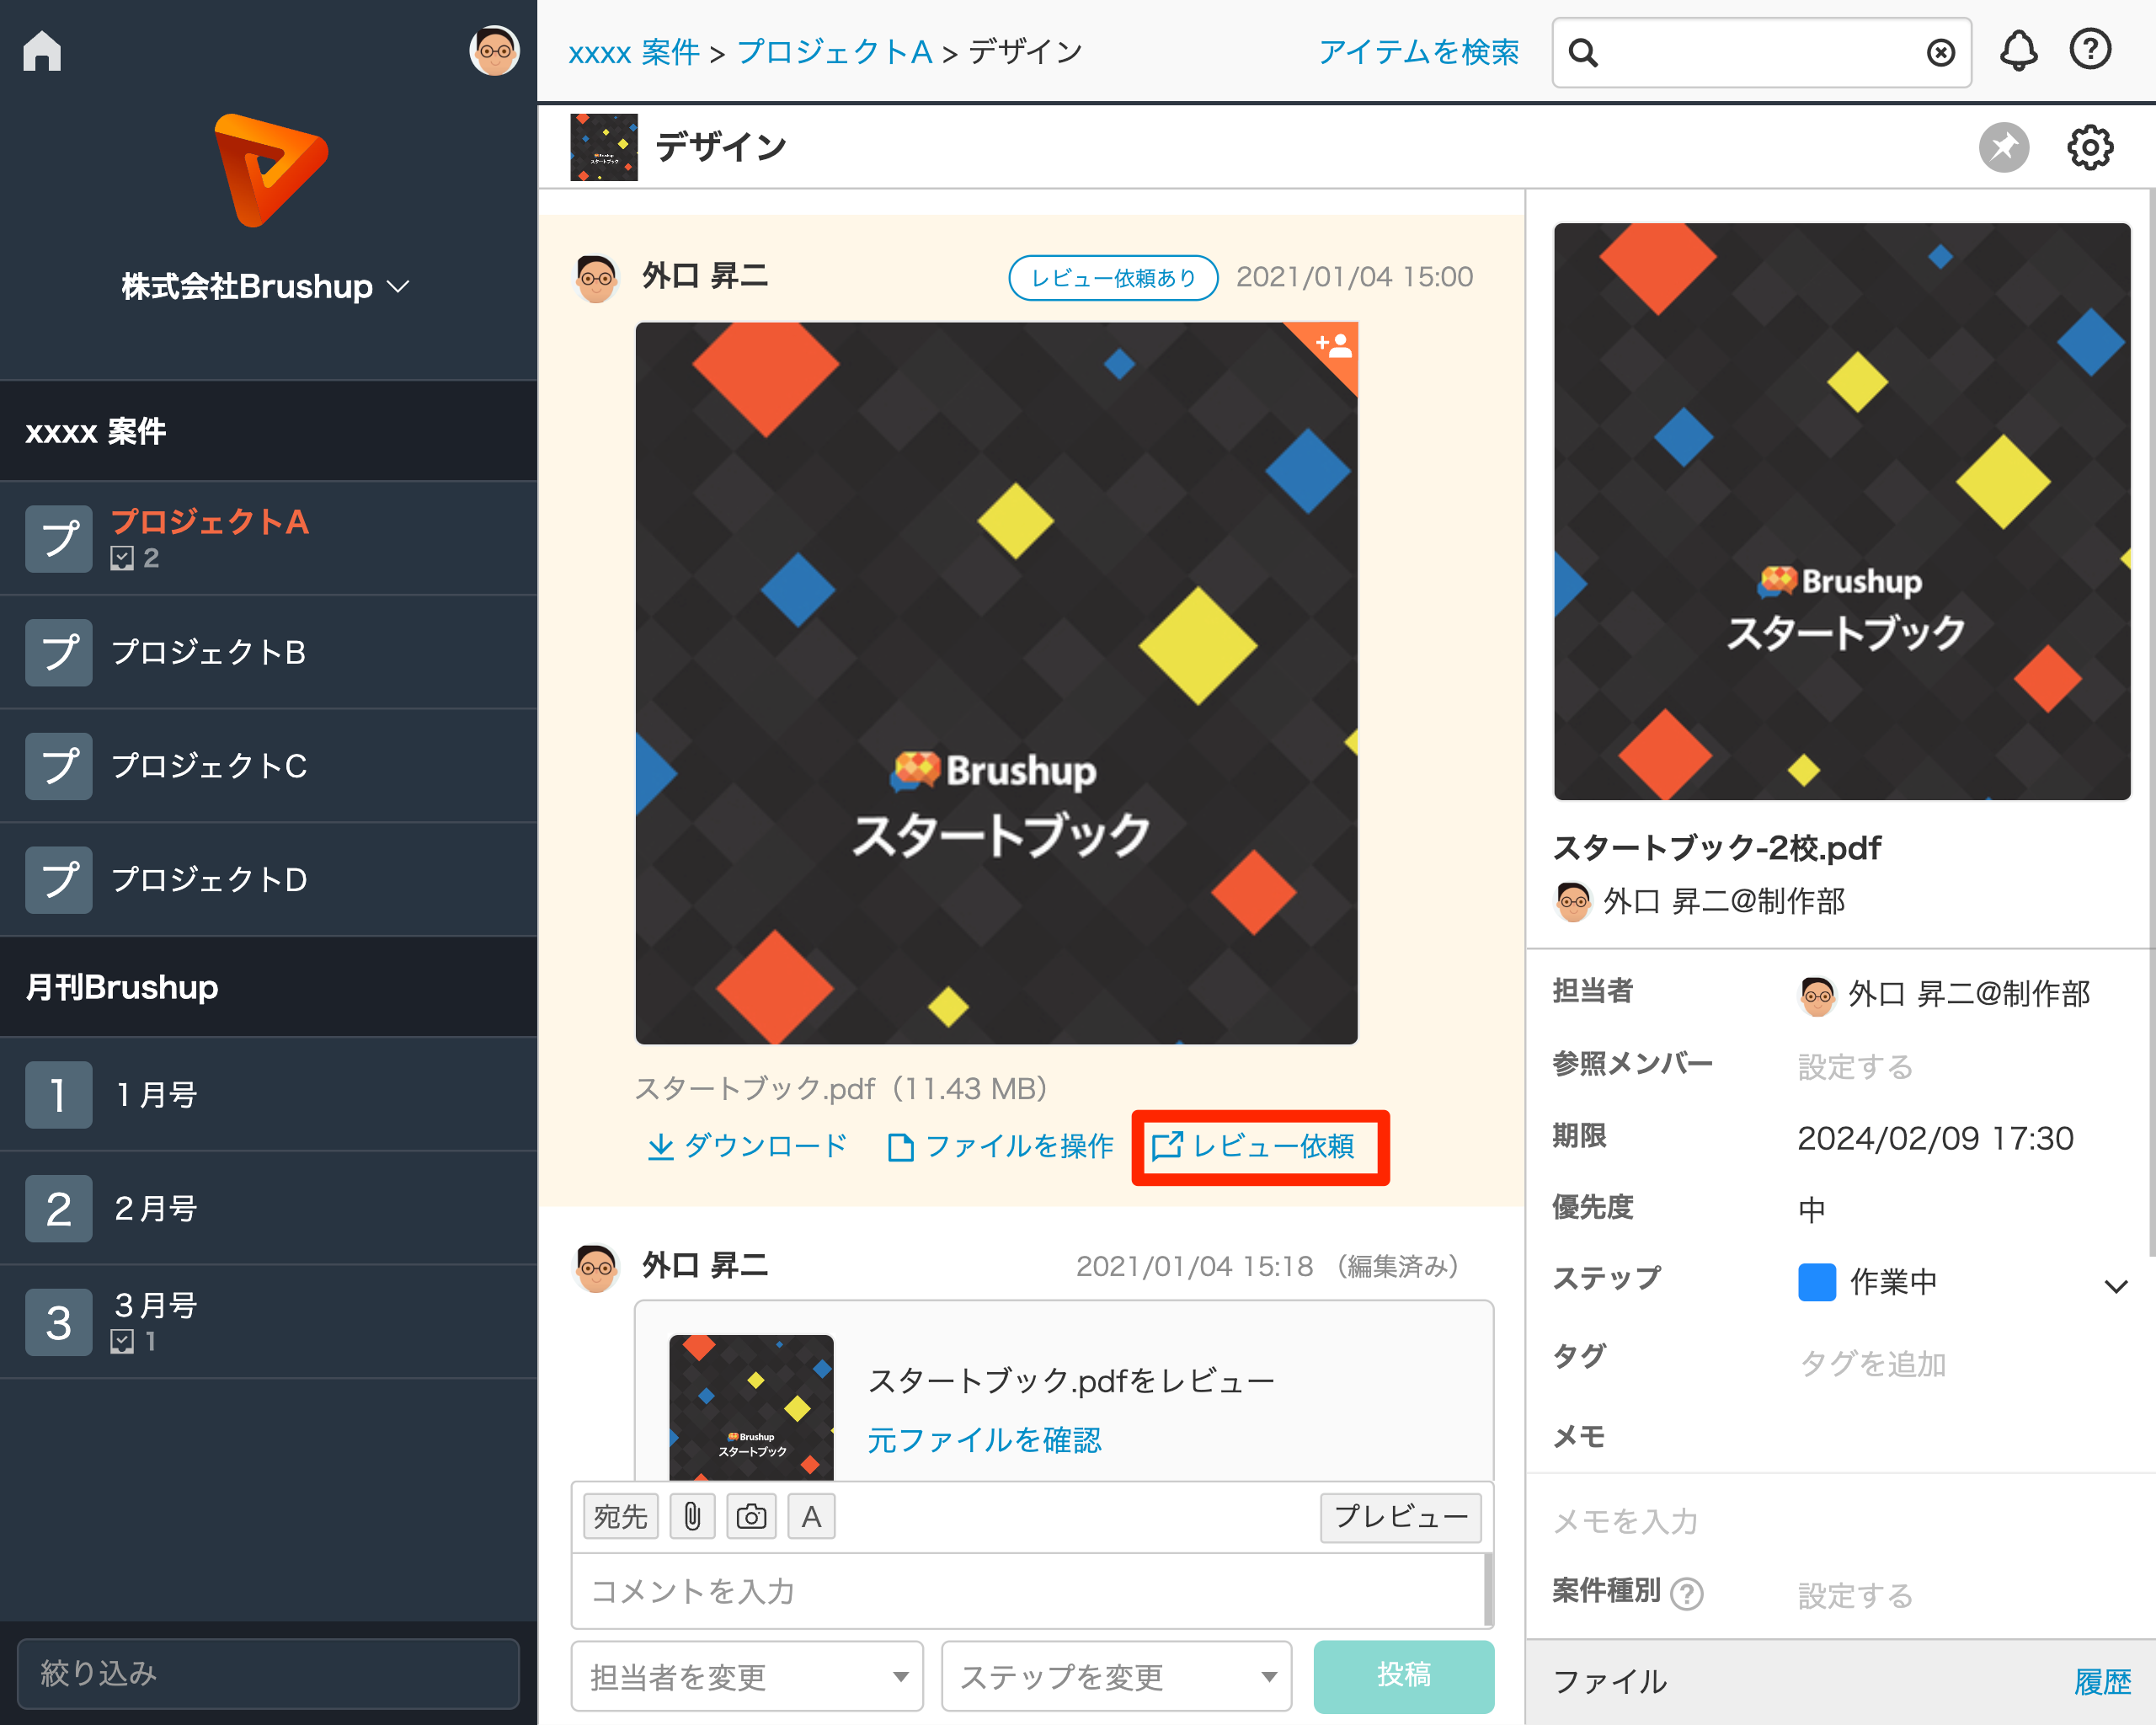Image resolution: width=2156 pixels, height=1725 pixels.
Task: Click the home icon in the sidebar
Action: coord(40,50)
